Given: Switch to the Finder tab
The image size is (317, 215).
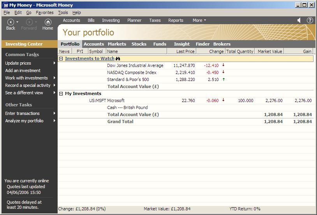Looking at the screenshot, I should [203, 44].
